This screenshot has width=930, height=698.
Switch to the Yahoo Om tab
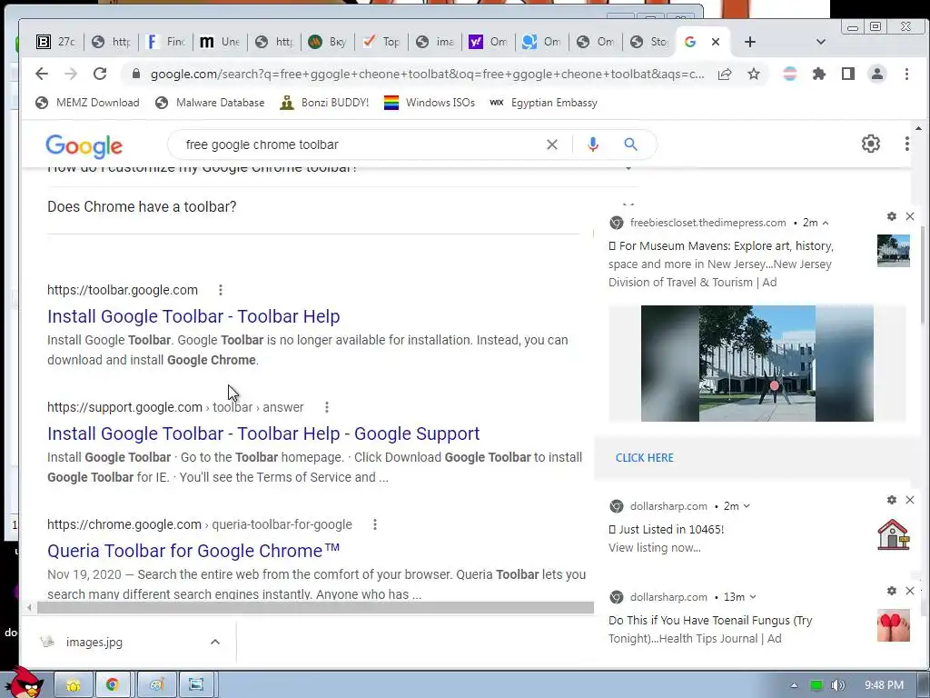pos(488,42)
